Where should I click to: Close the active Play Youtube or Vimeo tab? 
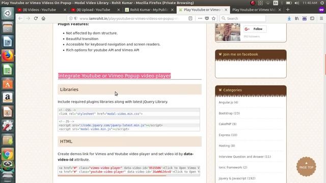pos(226,10)
